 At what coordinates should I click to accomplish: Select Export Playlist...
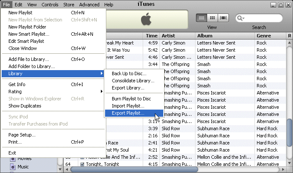134,113
